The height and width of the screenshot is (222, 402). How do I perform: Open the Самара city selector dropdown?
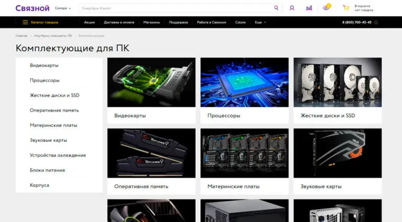63,8
